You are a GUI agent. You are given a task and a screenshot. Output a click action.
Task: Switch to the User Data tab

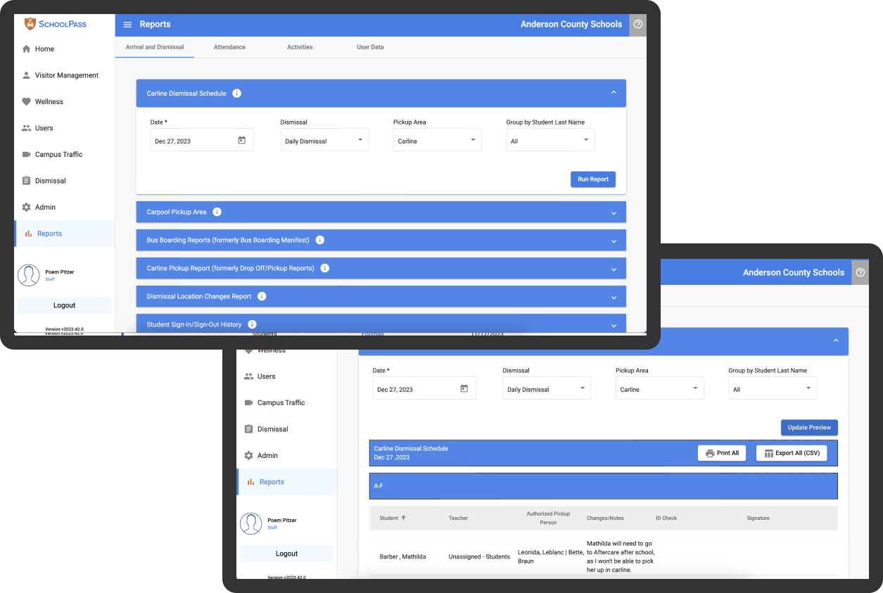click(x=370, y=47)
